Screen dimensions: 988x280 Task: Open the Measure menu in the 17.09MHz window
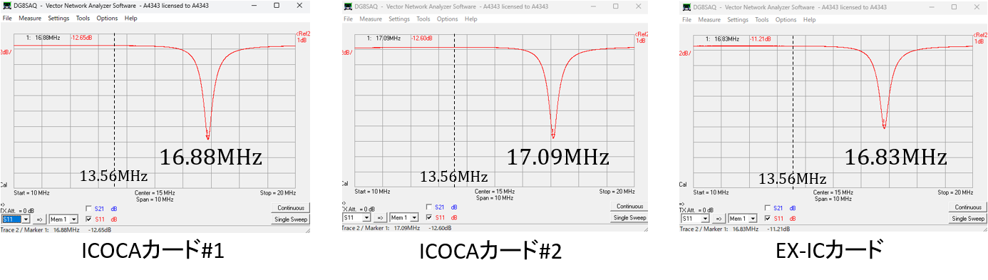[371, 19]
